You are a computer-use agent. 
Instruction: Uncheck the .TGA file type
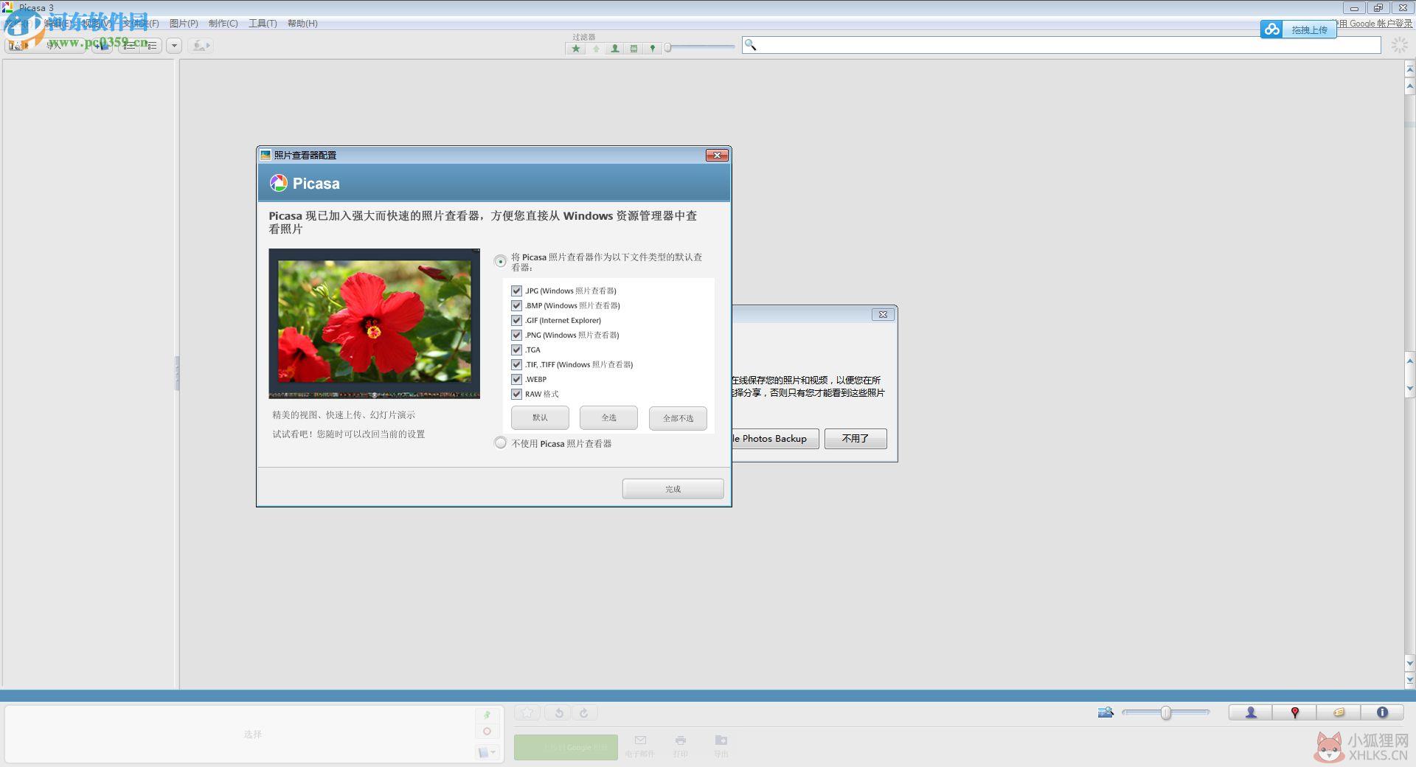point(516,350)
